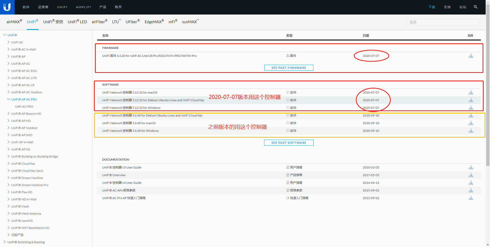
Task: Download 控制器 5.13.32 for Debian/Ubuntu Linux
Action: (471, 100)
